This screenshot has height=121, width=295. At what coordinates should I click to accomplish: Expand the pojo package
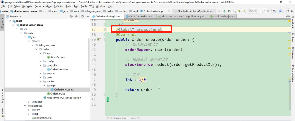tap(40, 77)
